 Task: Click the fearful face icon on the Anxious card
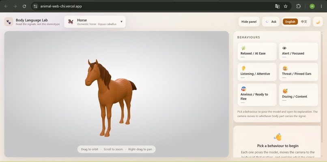(243, 89)
